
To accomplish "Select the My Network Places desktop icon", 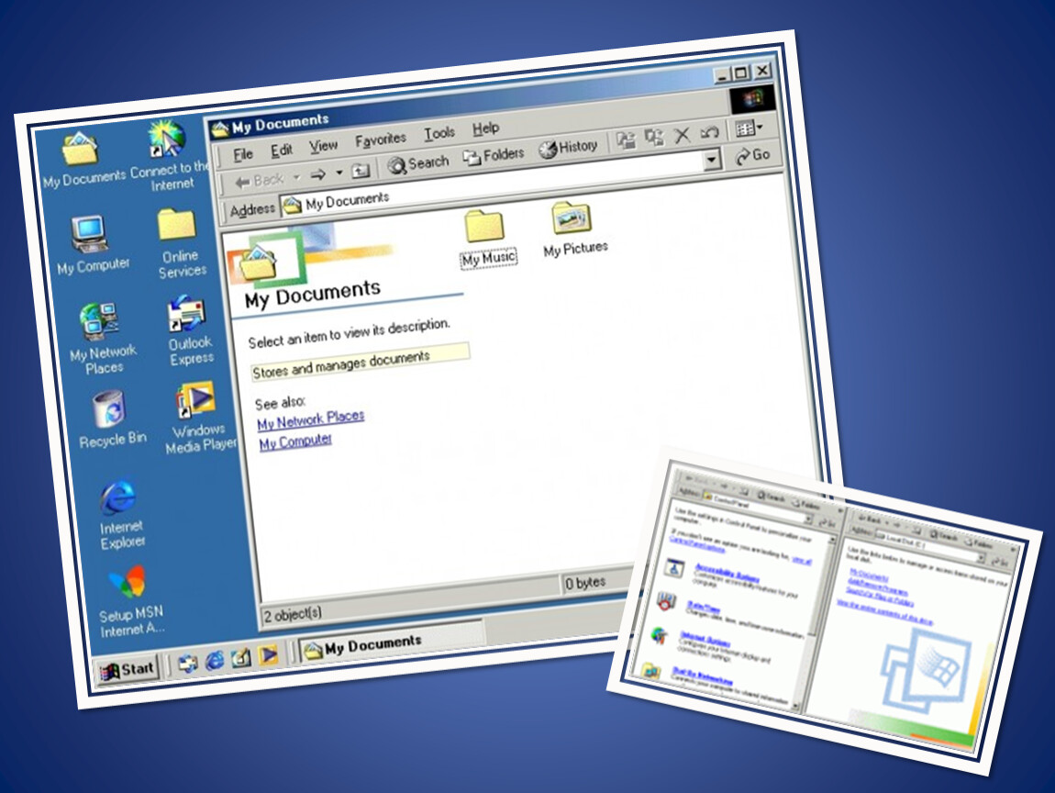I will click(102, 338).
